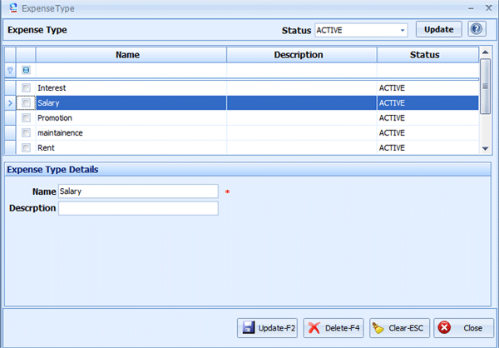Click ACTIVE status in Rent row

pyautogui.click(x=392, y=148)
